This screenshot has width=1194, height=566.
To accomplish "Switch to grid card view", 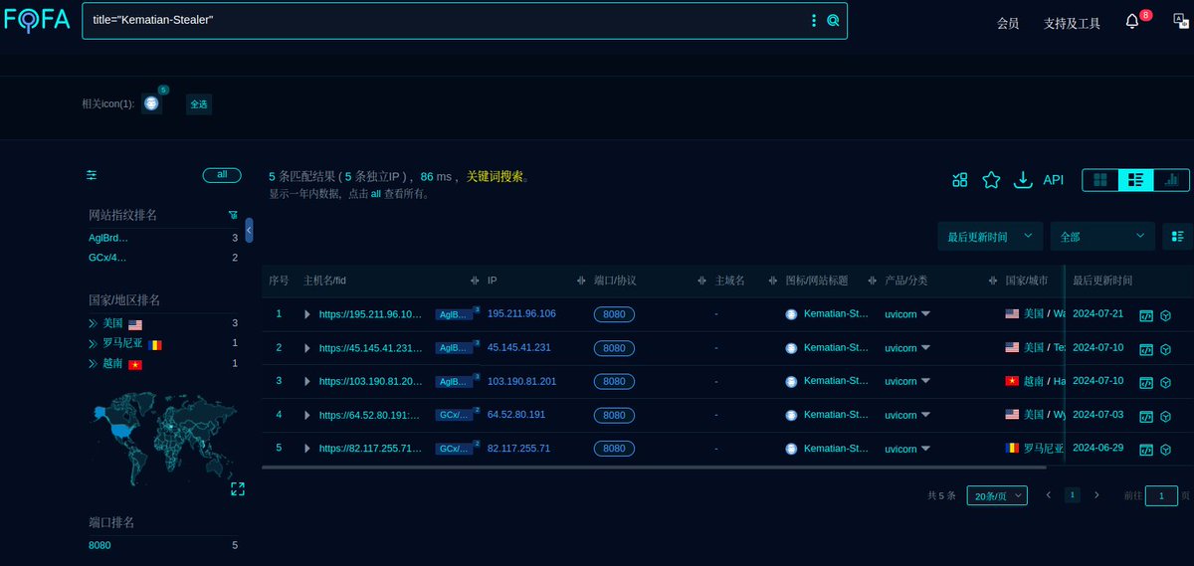I will [1100, 180].
